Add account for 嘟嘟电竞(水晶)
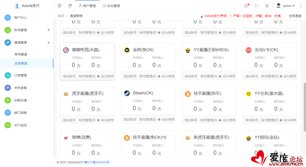Viewport: 306px width, 167px height. [x=69, y=76]
